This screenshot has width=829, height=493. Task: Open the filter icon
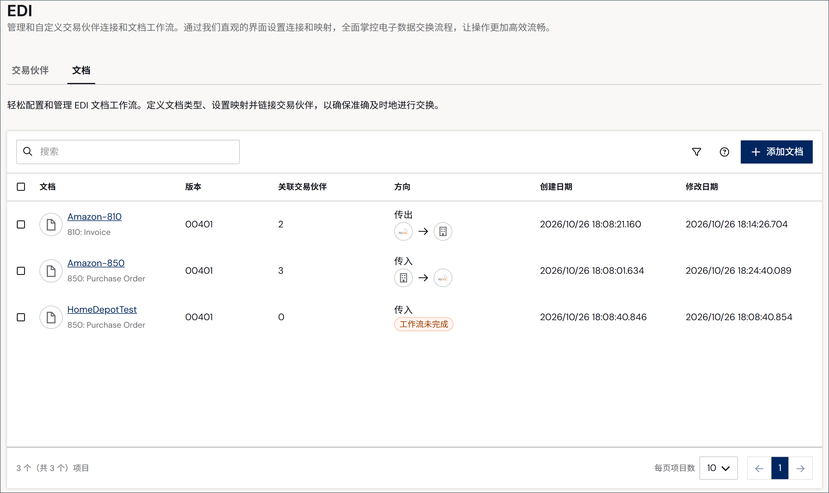pyautogui.click(x=696, y=152)
